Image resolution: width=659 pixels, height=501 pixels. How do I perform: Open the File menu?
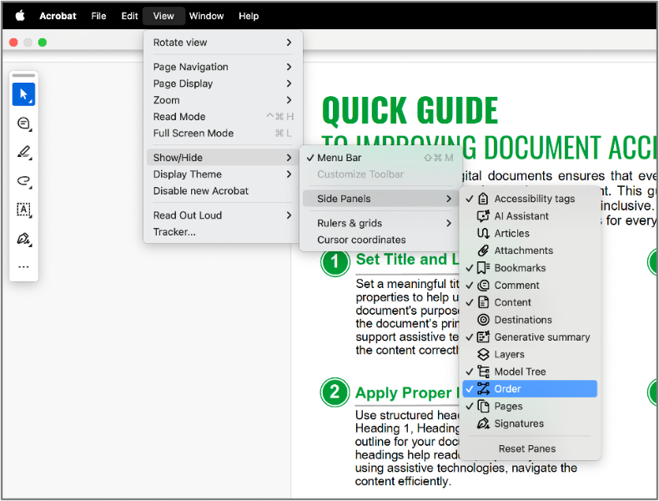click(98, 16)
